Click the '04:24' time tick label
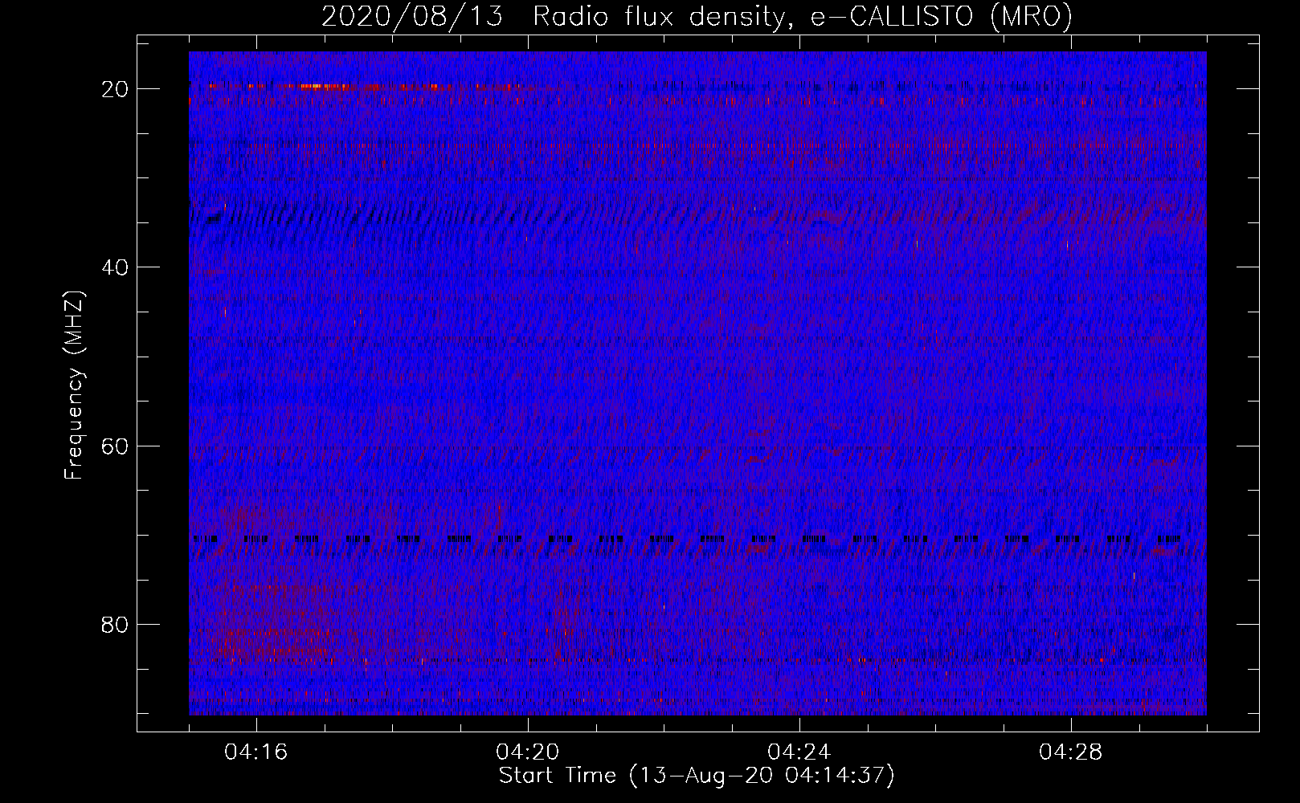This screenshot has height=803, width=1300. point(799,752)
